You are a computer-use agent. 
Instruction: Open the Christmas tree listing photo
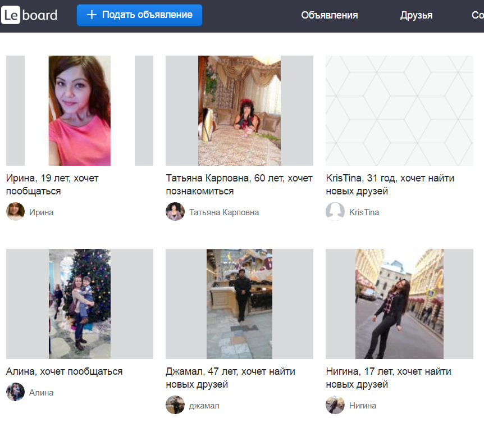pos(79,304)
